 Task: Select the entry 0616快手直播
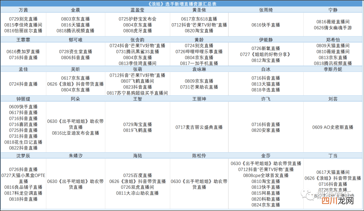(x=266, y=25)
